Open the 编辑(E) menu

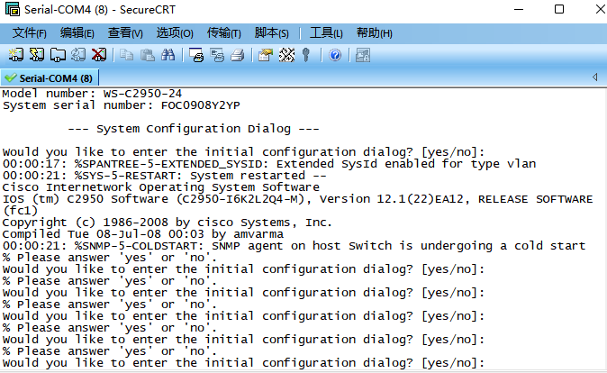click(77, 33)
